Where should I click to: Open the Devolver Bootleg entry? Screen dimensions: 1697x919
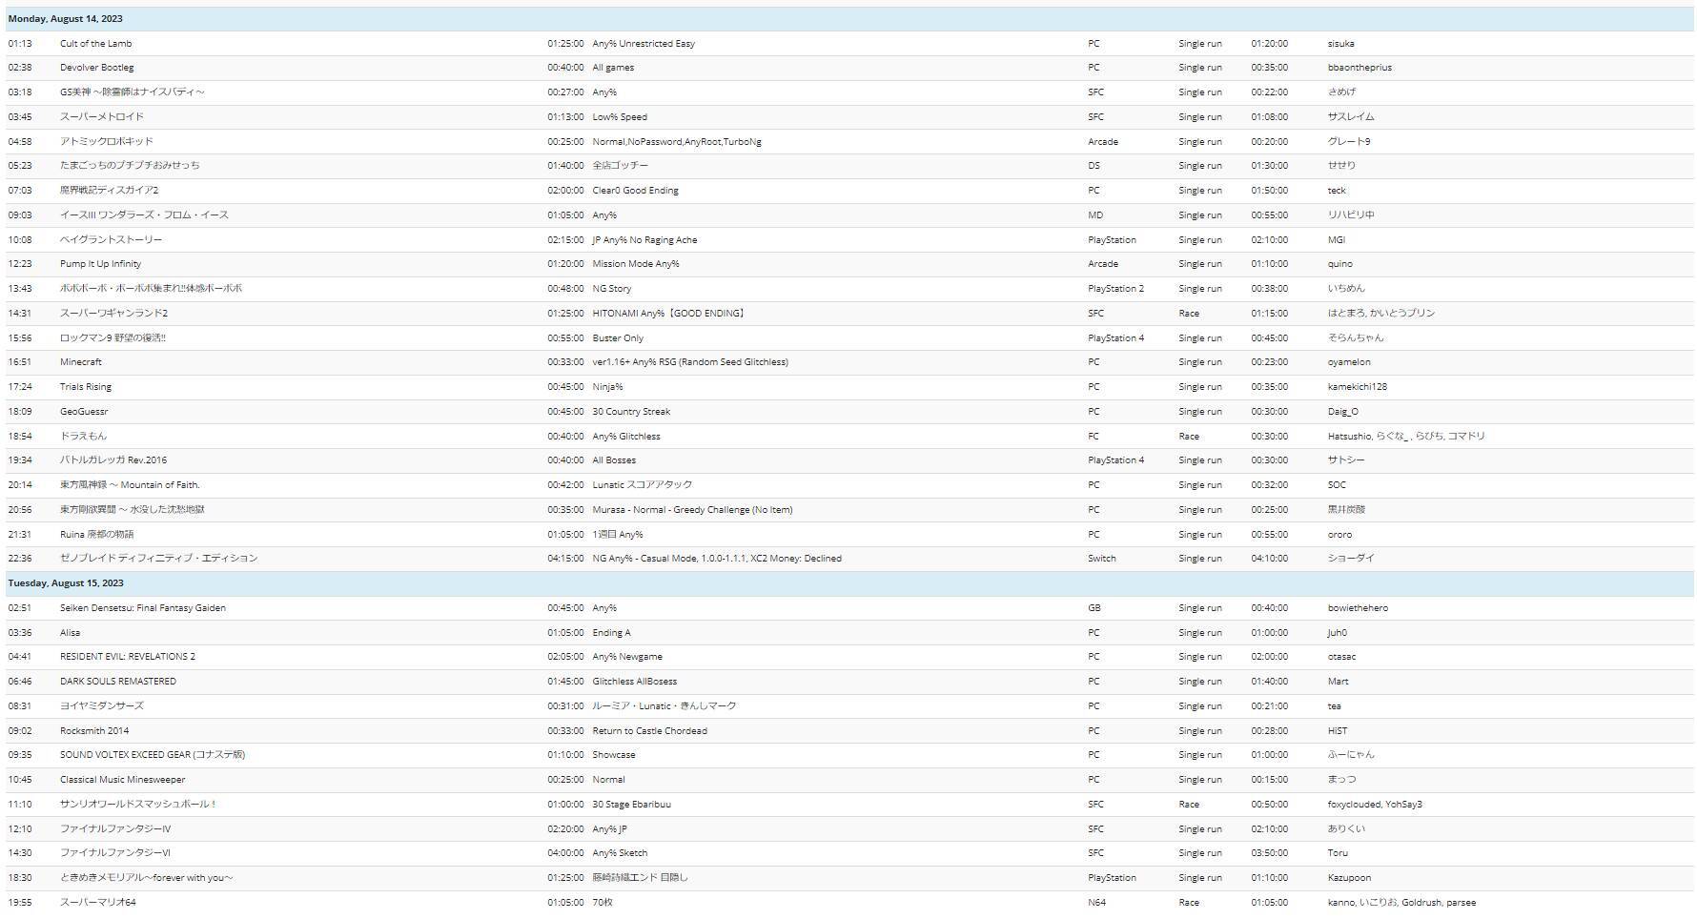[x=96, y=68]
